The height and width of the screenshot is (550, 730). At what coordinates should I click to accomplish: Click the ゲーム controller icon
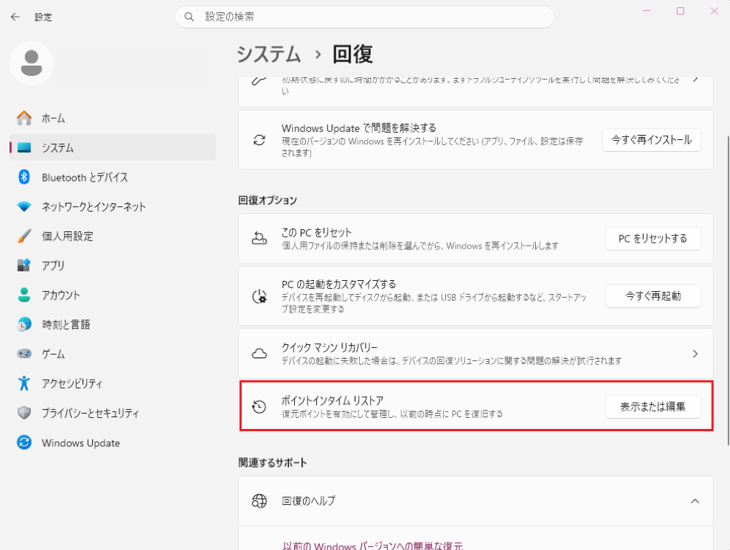[24, 354]
